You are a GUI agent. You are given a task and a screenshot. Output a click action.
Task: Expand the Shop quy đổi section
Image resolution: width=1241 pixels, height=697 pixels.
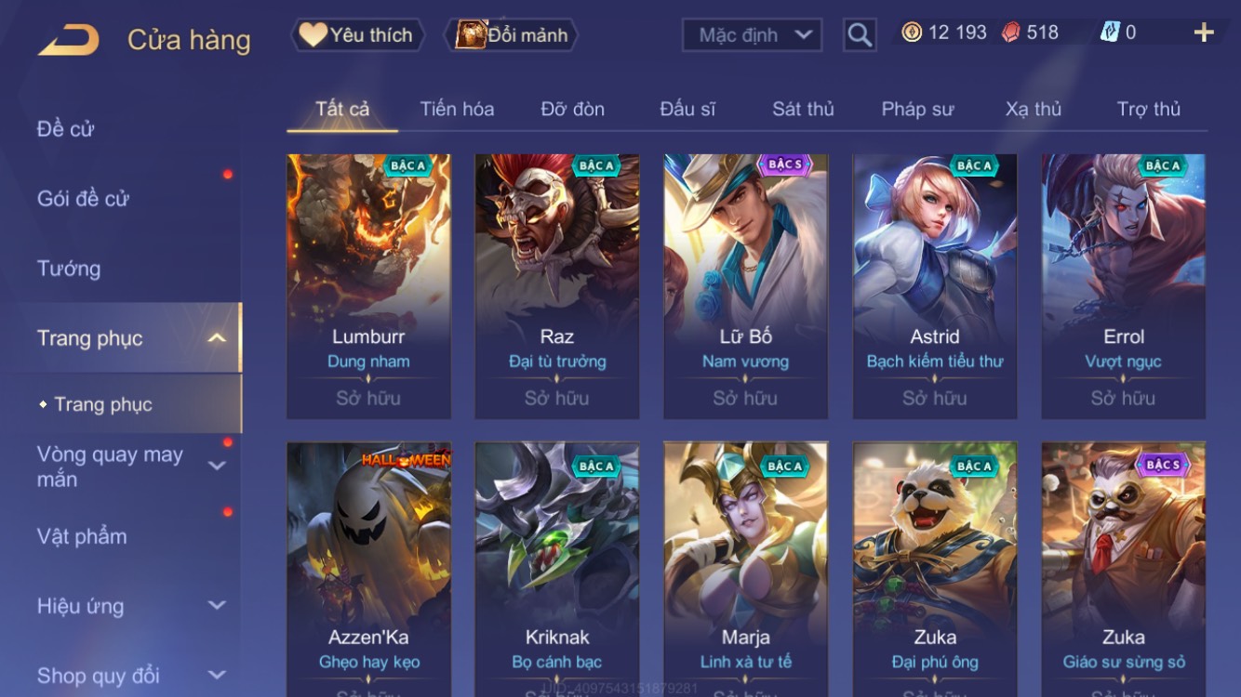pyautogui.click(x=216, y=675)
